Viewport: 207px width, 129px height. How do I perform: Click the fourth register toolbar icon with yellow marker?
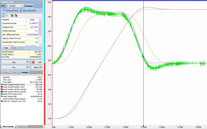[16, 15]
